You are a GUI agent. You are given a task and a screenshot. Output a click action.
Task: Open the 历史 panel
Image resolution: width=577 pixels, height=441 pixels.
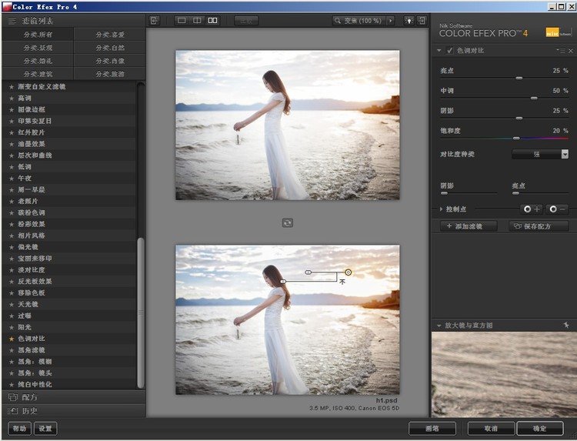[x=74, y=410]
